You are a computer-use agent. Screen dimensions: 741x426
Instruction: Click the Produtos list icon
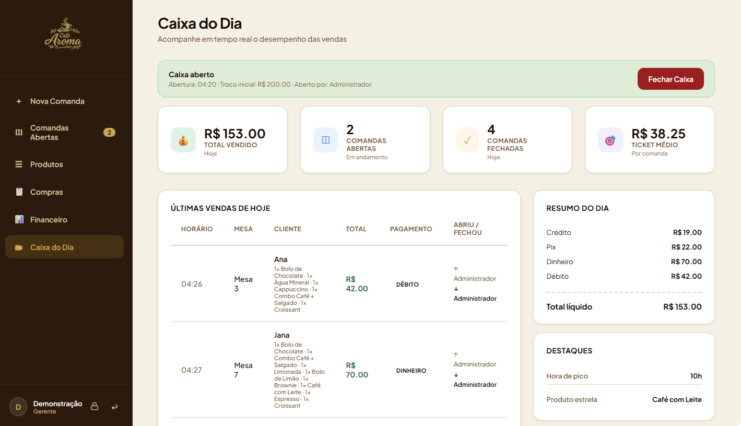tap(19, 164)
